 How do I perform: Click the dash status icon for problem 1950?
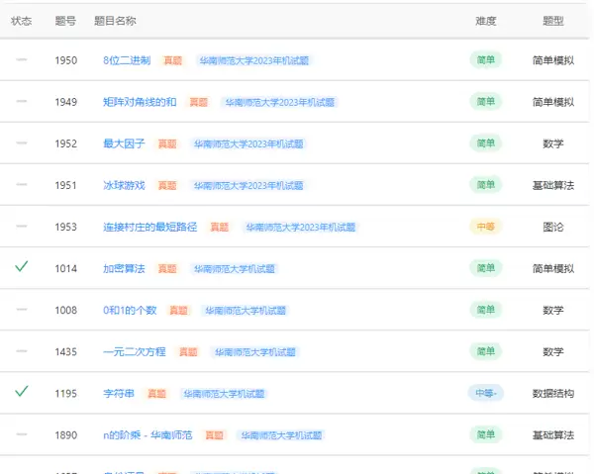point(22,60)
